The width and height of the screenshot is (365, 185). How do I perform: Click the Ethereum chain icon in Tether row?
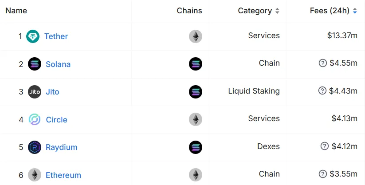(196, 36)
